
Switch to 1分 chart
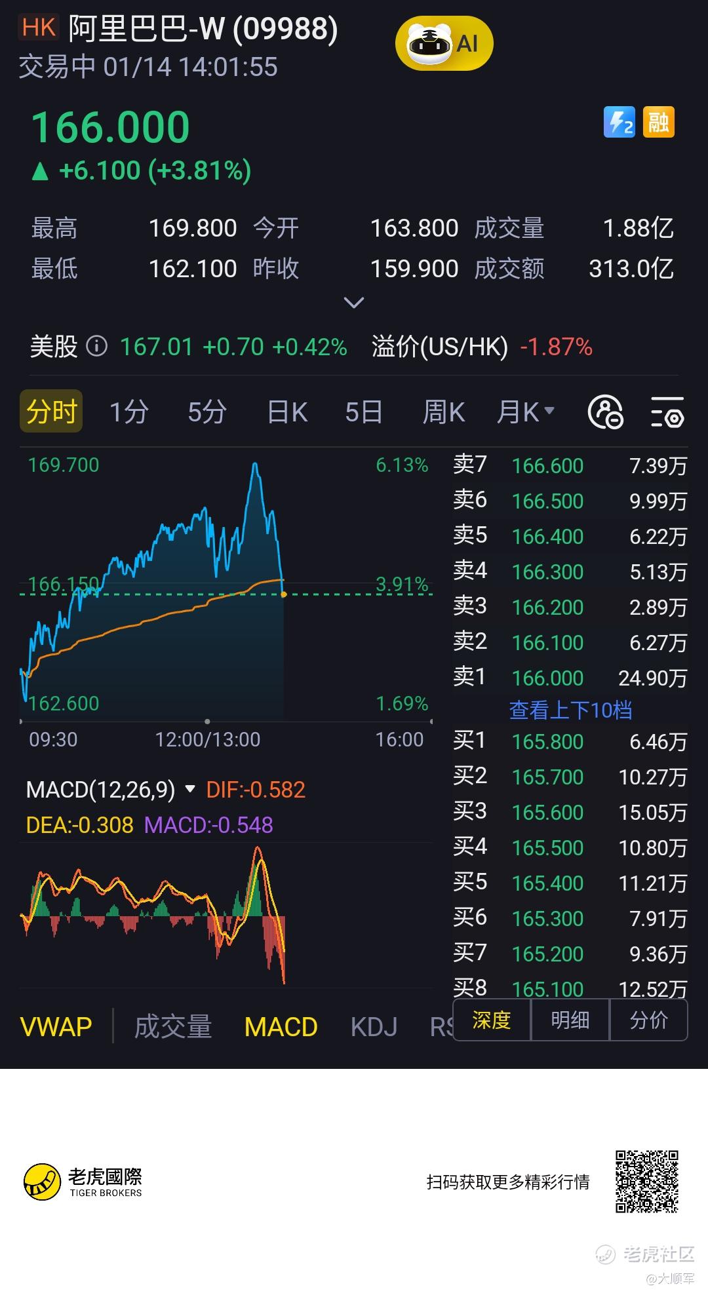point(128,412)
